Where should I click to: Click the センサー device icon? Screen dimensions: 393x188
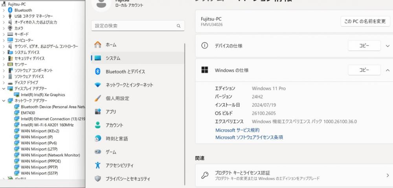point(10,64)
